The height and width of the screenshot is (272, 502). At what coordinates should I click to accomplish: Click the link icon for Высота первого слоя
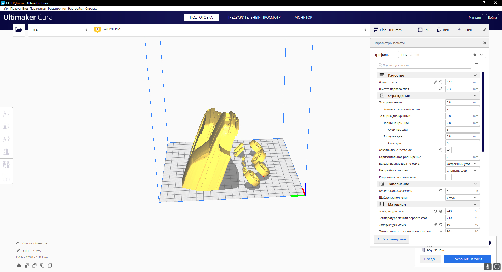tap(441, 89)
